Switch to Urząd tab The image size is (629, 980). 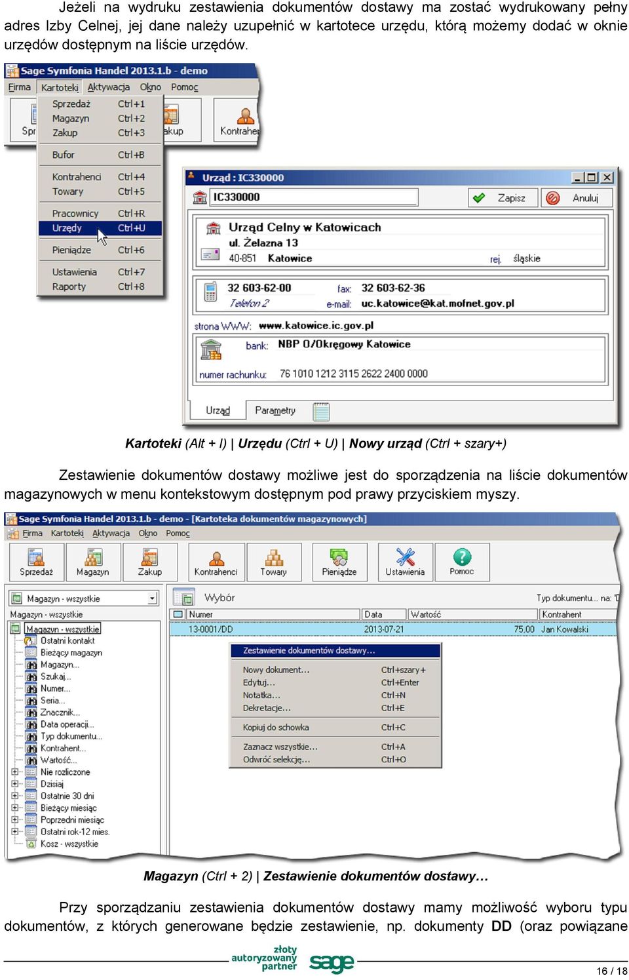click(218, 411)
